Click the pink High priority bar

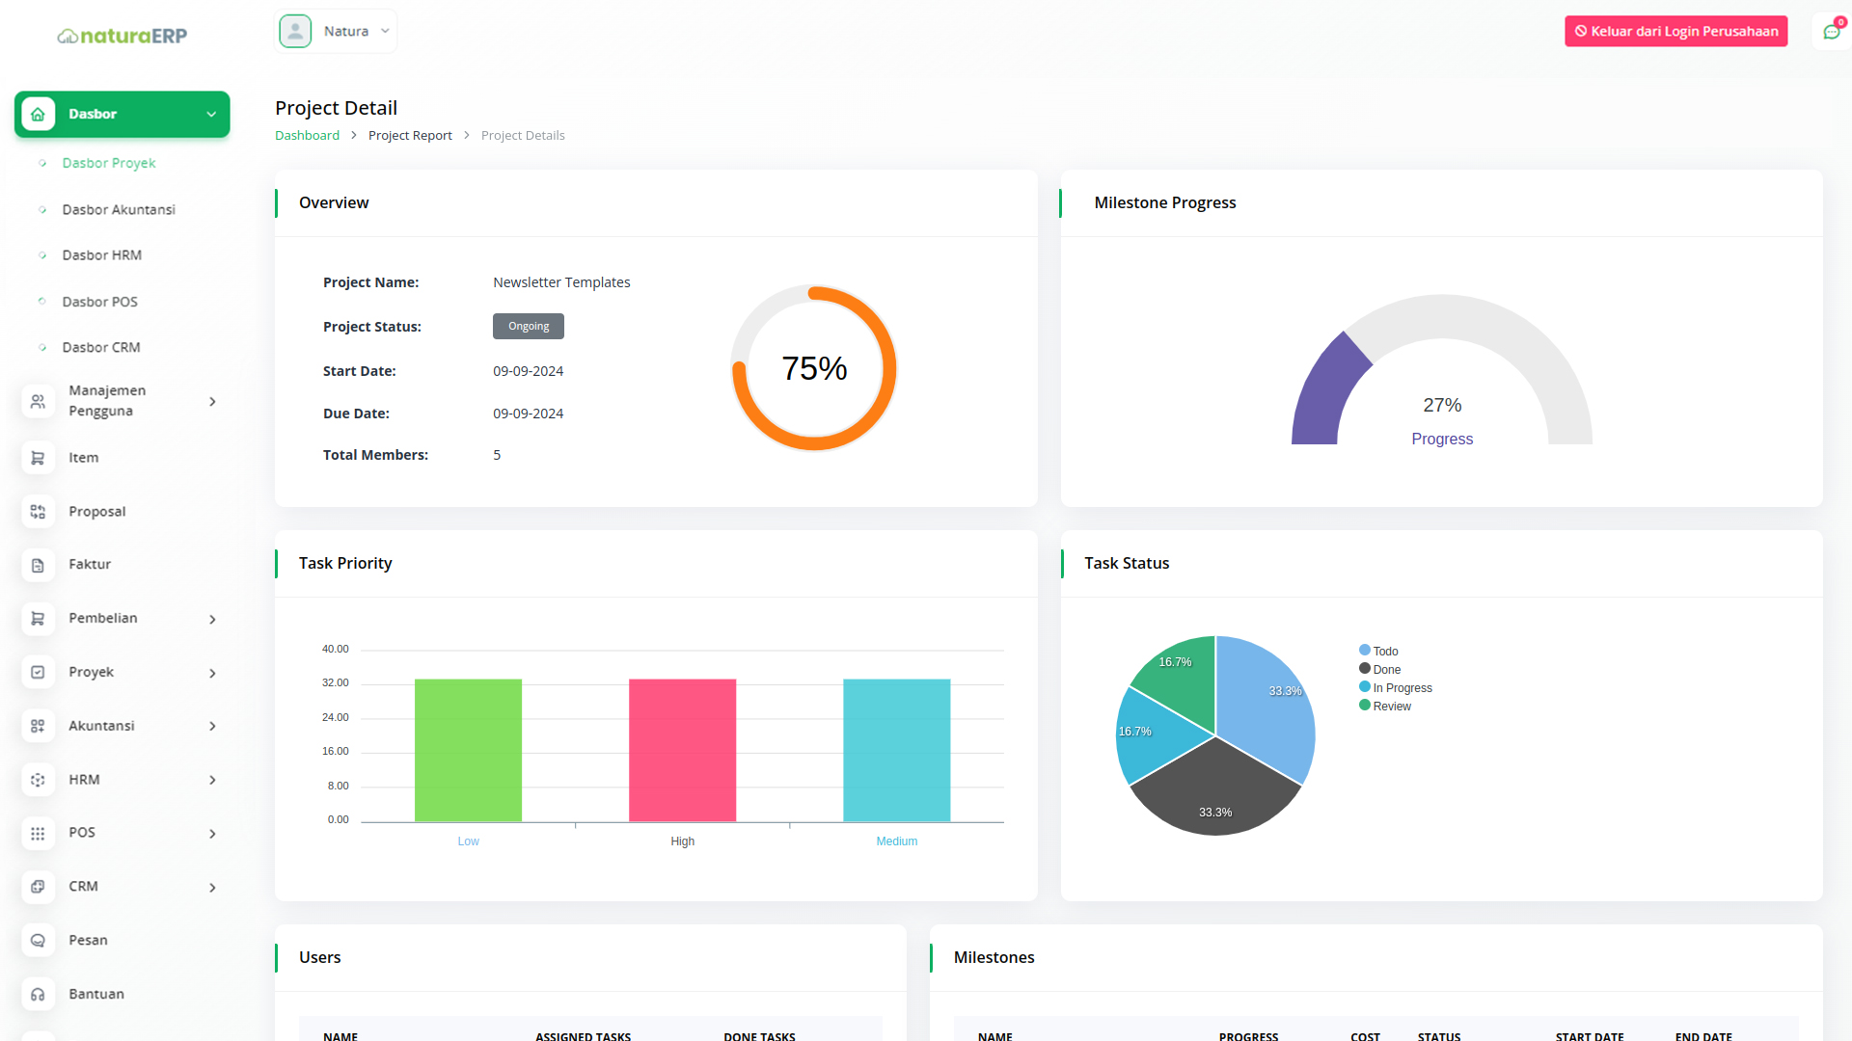682,750
